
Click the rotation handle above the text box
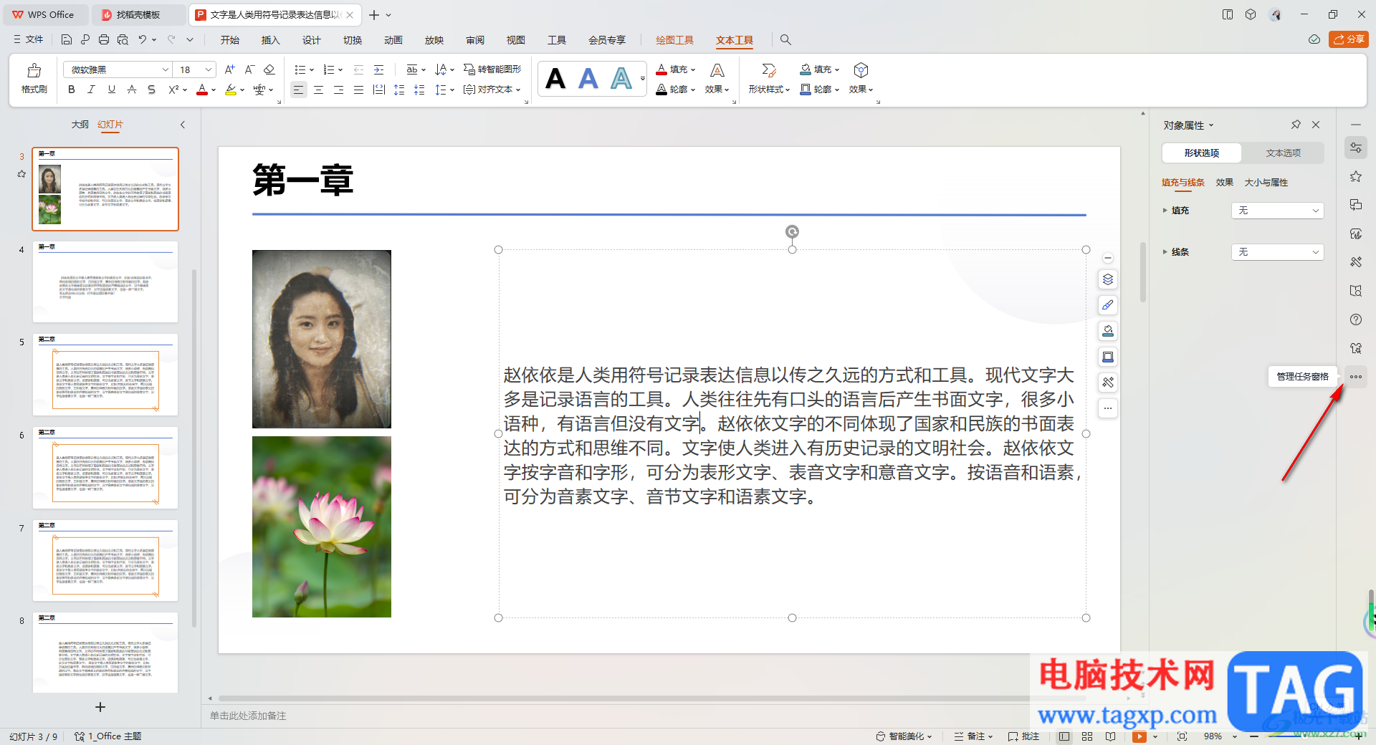792,231
